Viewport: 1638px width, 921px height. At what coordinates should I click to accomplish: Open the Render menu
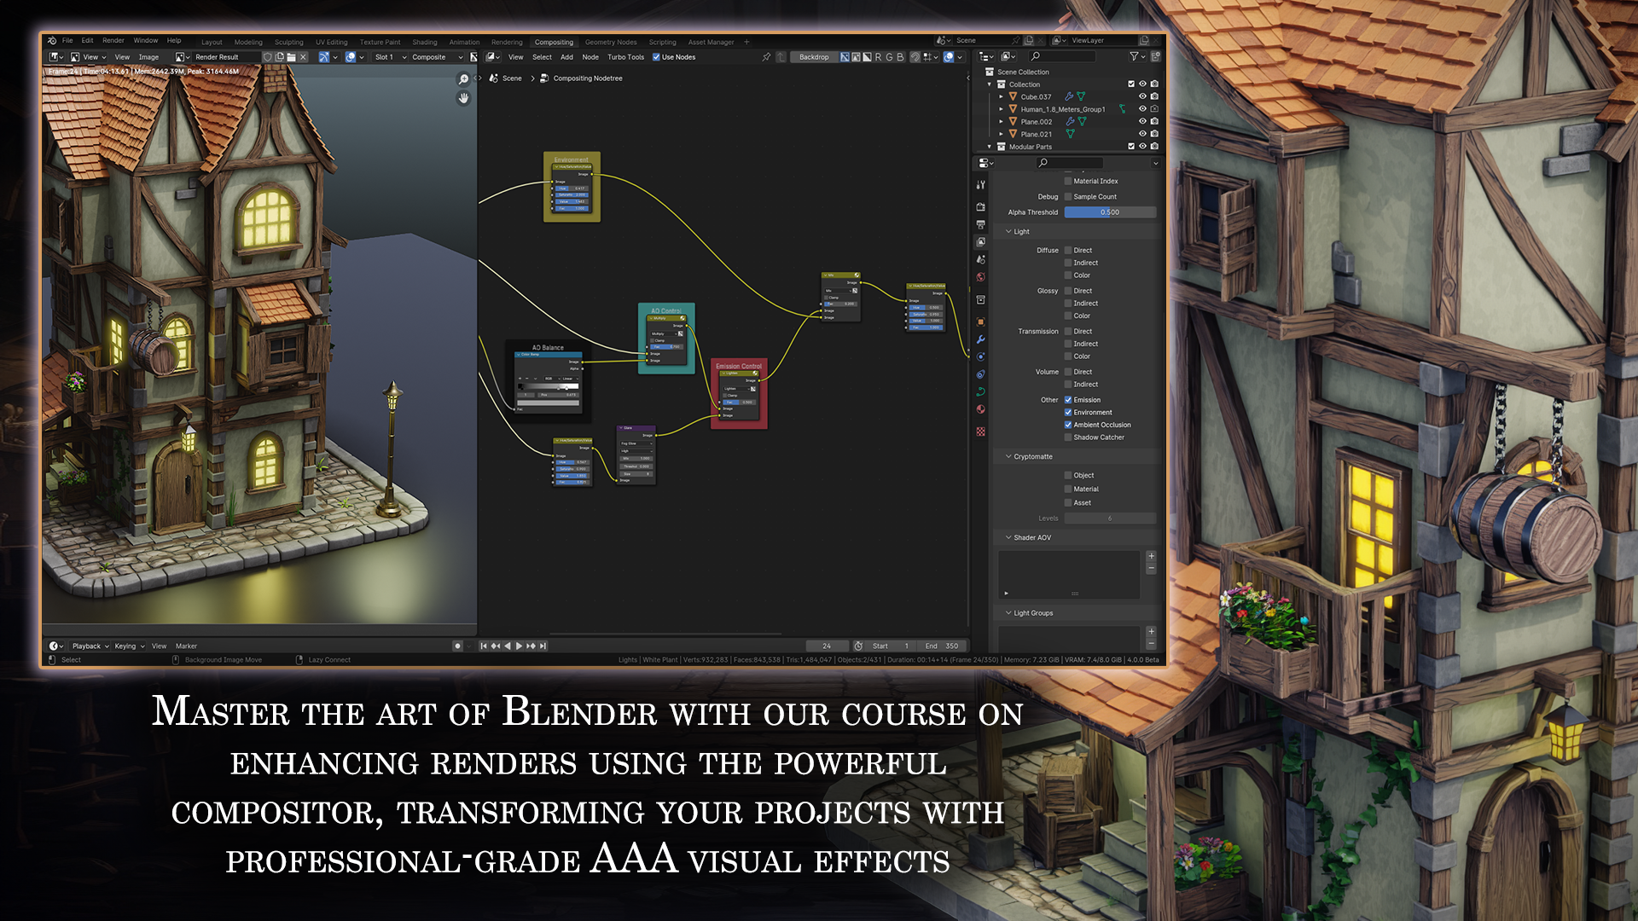(x=113, y=41)
